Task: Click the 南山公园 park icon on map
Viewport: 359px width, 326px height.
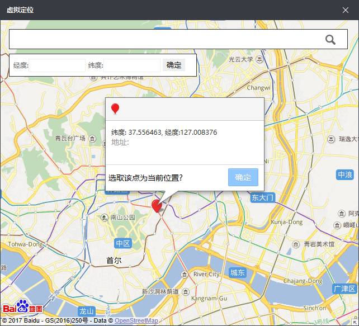Action: [x=104, y=218]
